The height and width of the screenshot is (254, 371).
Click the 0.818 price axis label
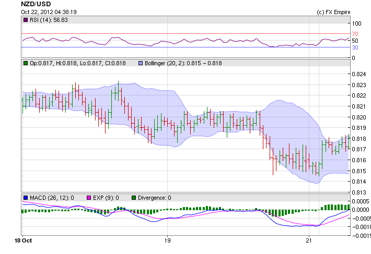click(359, 139)
